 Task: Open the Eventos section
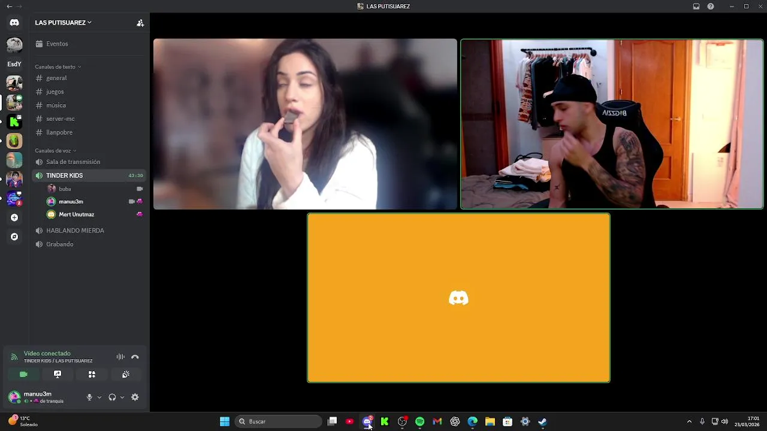tap(90, 44)
